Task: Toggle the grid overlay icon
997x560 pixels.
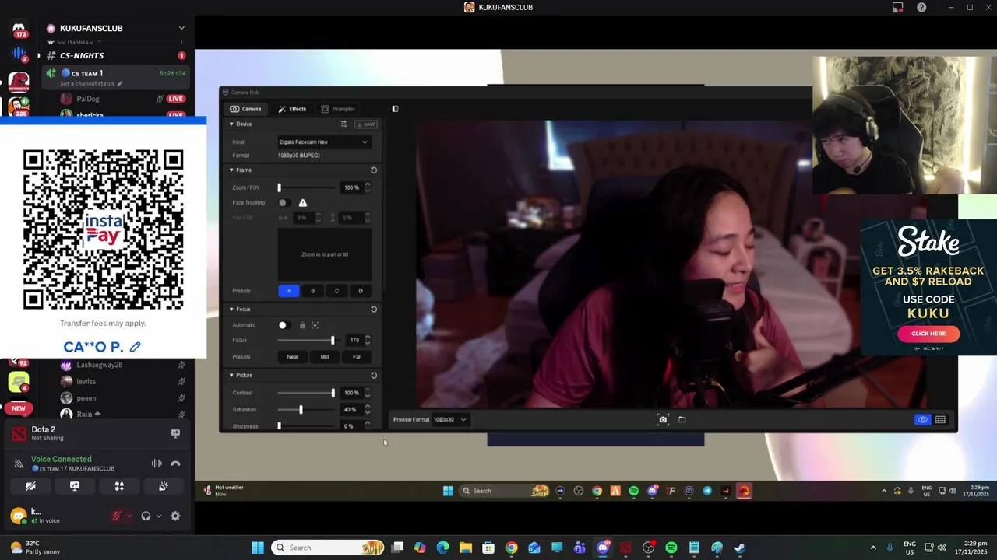Action: [941, 420]
